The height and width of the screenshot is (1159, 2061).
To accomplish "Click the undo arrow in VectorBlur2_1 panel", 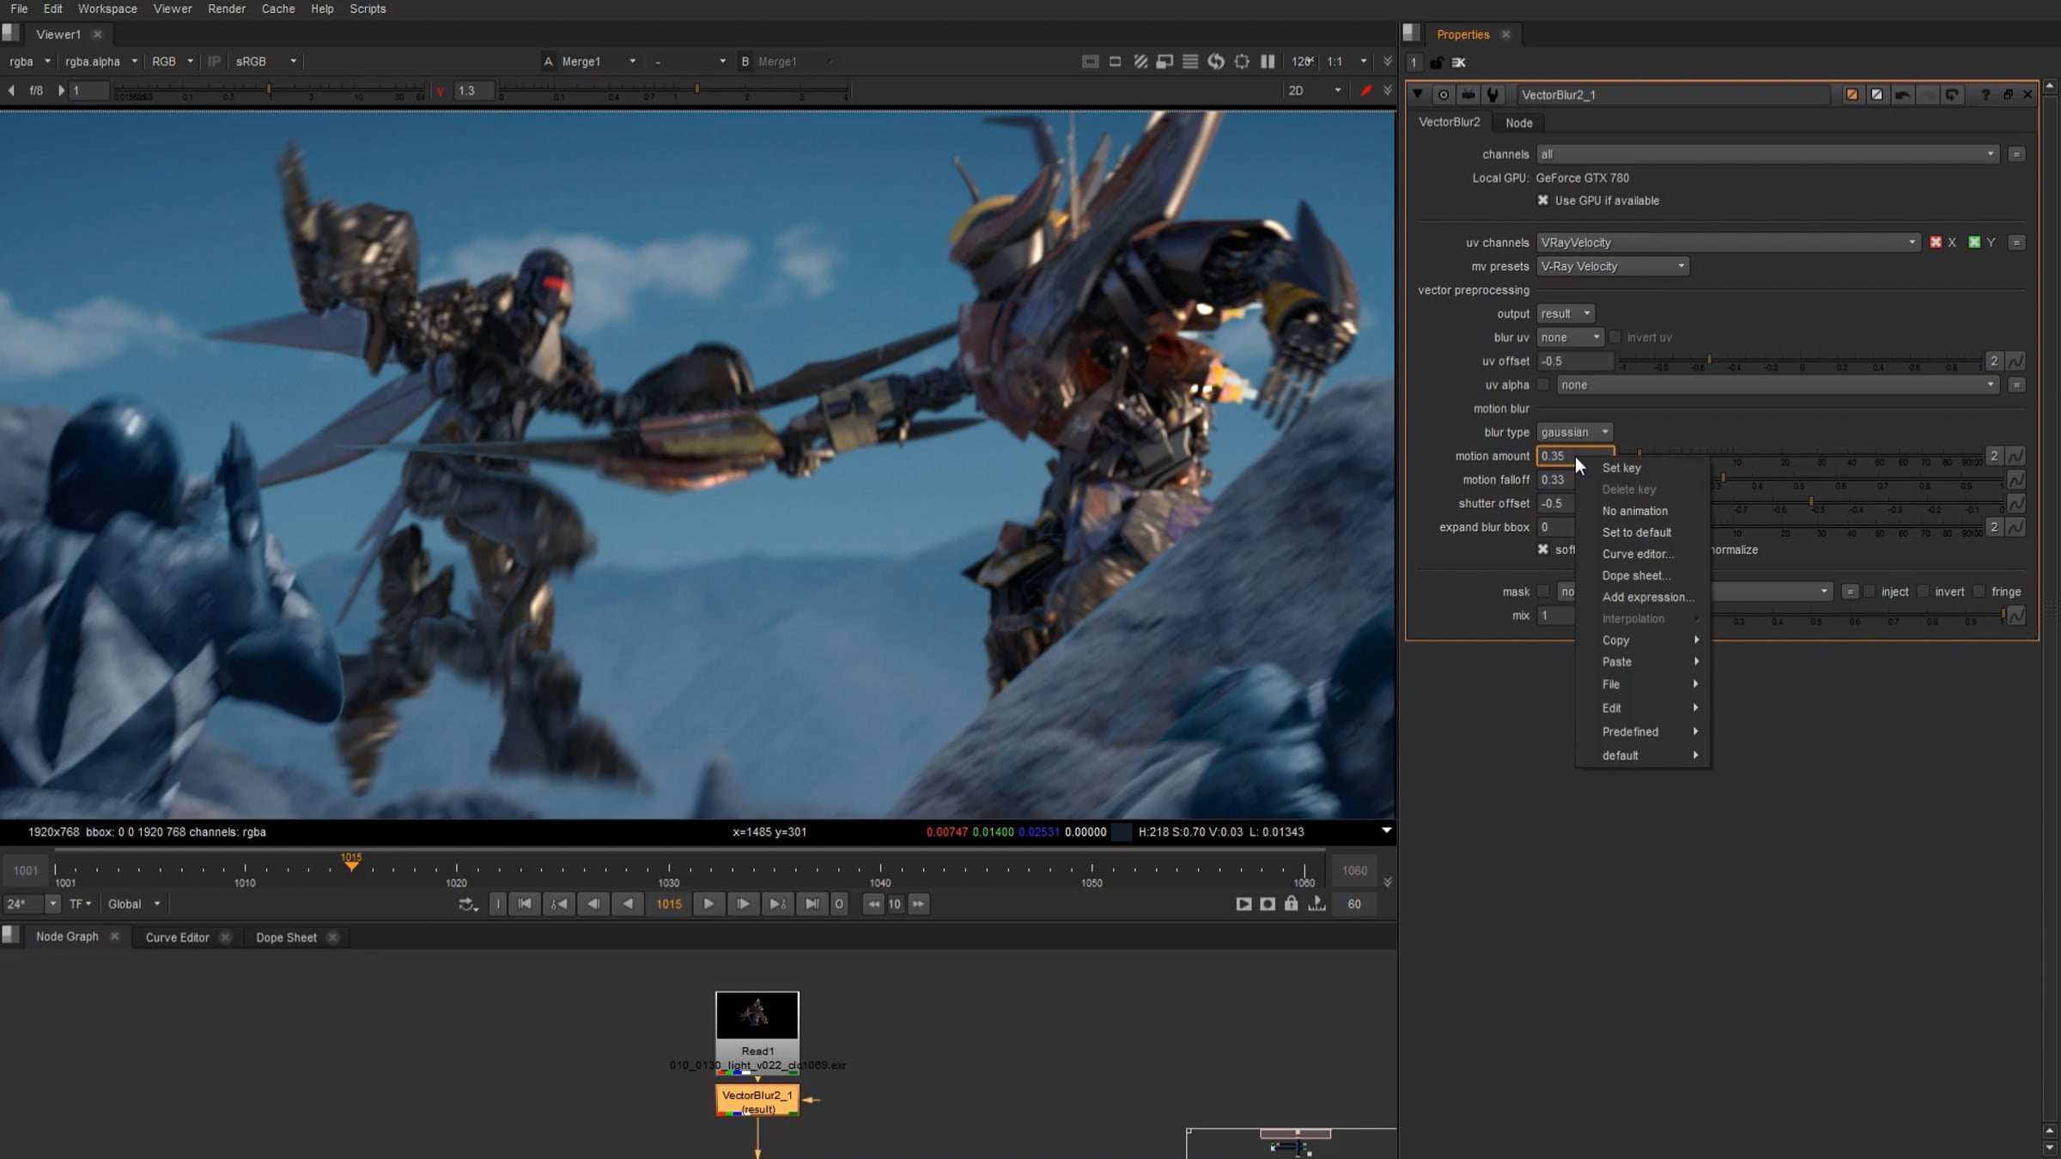I will (1902, 95).
